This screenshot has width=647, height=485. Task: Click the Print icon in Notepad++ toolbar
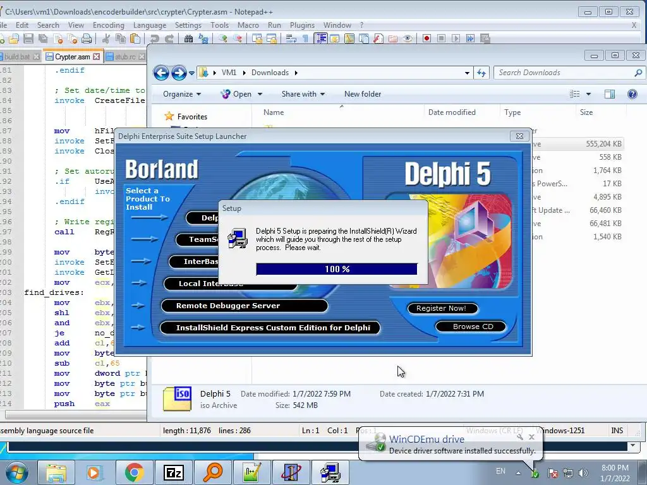coord(87,39)
